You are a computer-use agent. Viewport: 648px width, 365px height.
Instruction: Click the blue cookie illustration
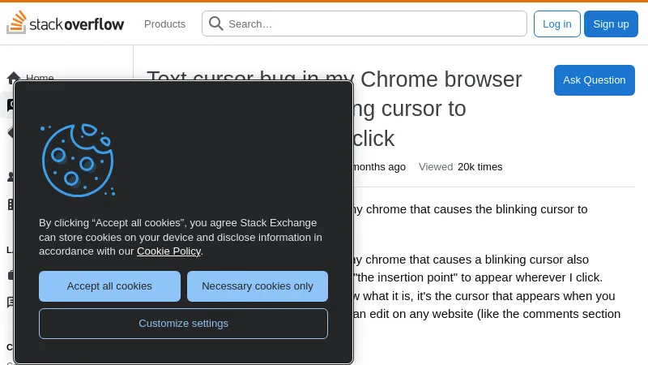77,160
